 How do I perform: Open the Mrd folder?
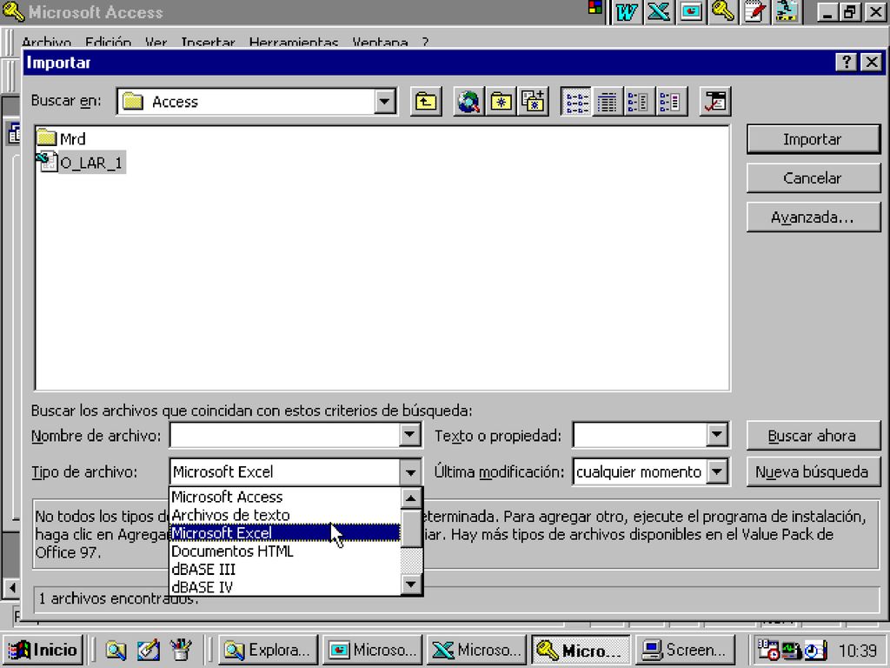pos(62,138)
